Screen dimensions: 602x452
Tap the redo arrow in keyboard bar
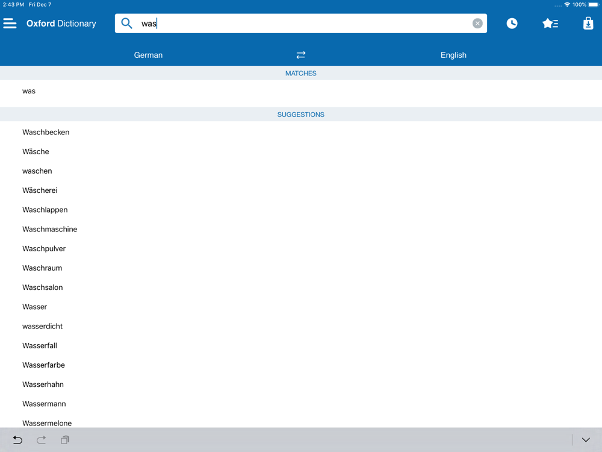42,440
